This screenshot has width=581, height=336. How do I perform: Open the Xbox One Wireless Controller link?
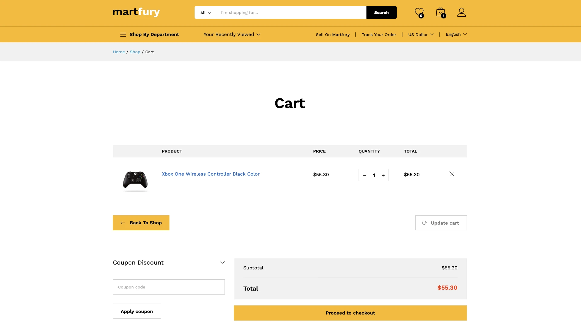pos(211,174)
